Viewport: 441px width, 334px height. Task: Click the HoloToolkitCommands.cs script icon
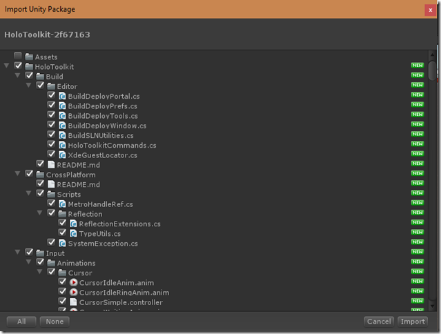tap(62, 146)
